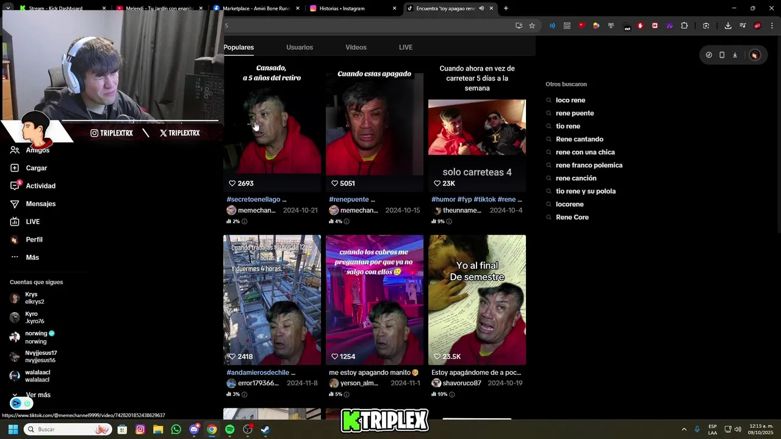This screenshot has height=439, width=781.
Task: Open video about trabajas turnos de 12 horas
Action: point(272,299)
